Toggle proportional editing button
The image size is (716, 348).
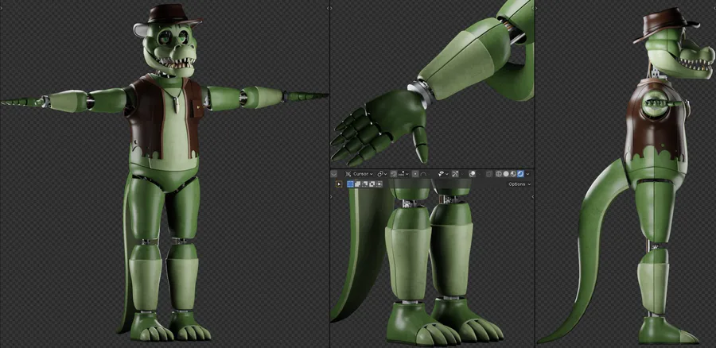(x=415, y=174)
